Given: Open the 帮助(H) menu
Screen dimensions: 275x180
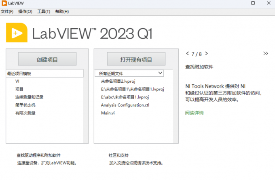Looking at the screenshot, I should click(x=62, y=12).
